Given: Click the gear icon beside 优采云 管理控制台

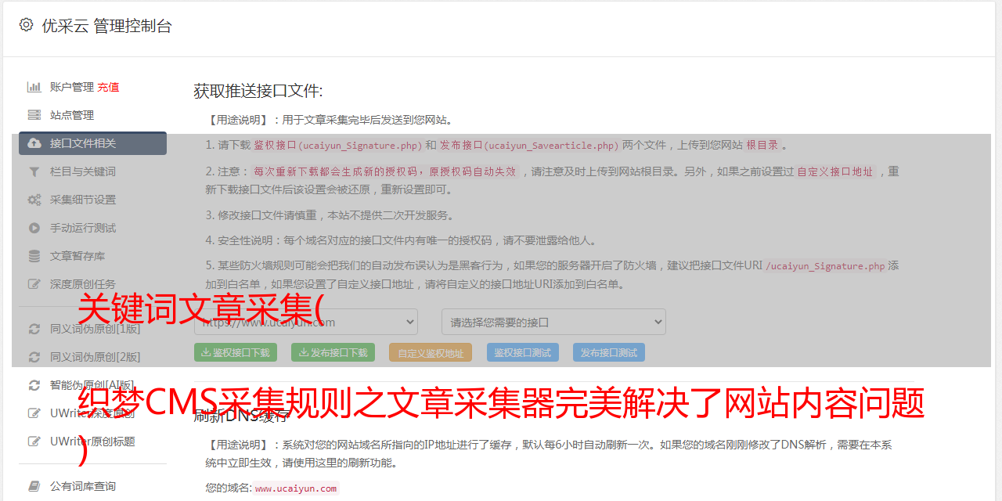Looking at the screenshot, I should pos(26,25).
